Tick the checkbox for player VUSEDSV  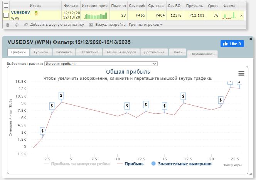pos(6,15)
